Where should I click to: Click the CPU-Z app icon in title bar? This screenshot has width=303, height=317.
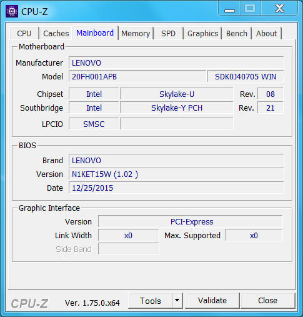pos(12,11)
